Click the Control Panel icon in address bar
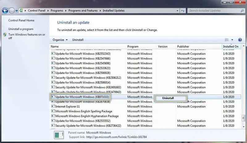The image size is (247, 143). [x=21, y=11]
